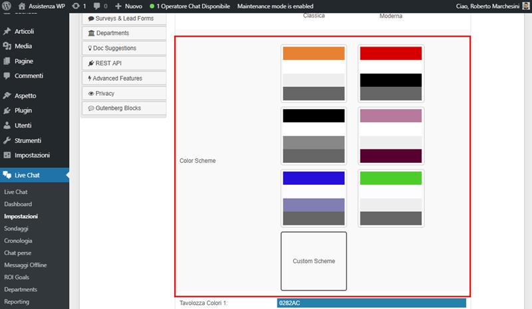This screenshot has height=309, width=532.
Task: Open the ROI Goals submenu page
Action: (17, 278)
